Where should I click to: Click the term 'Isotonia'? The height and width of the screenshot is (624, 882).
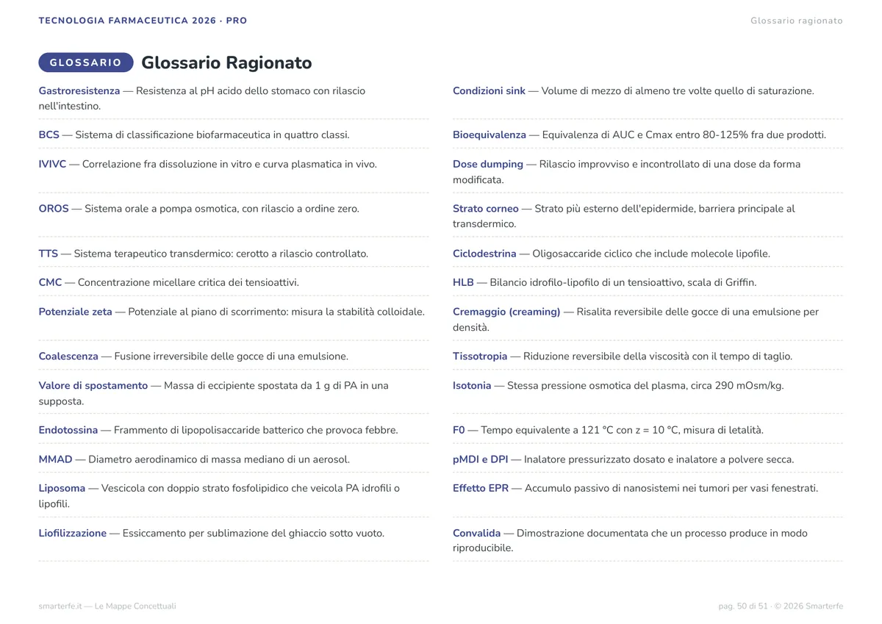[x=472, y=385]
